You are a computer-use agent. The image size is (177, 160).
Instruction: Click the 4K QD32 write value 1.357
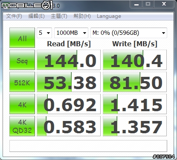[x=135, y=126]
